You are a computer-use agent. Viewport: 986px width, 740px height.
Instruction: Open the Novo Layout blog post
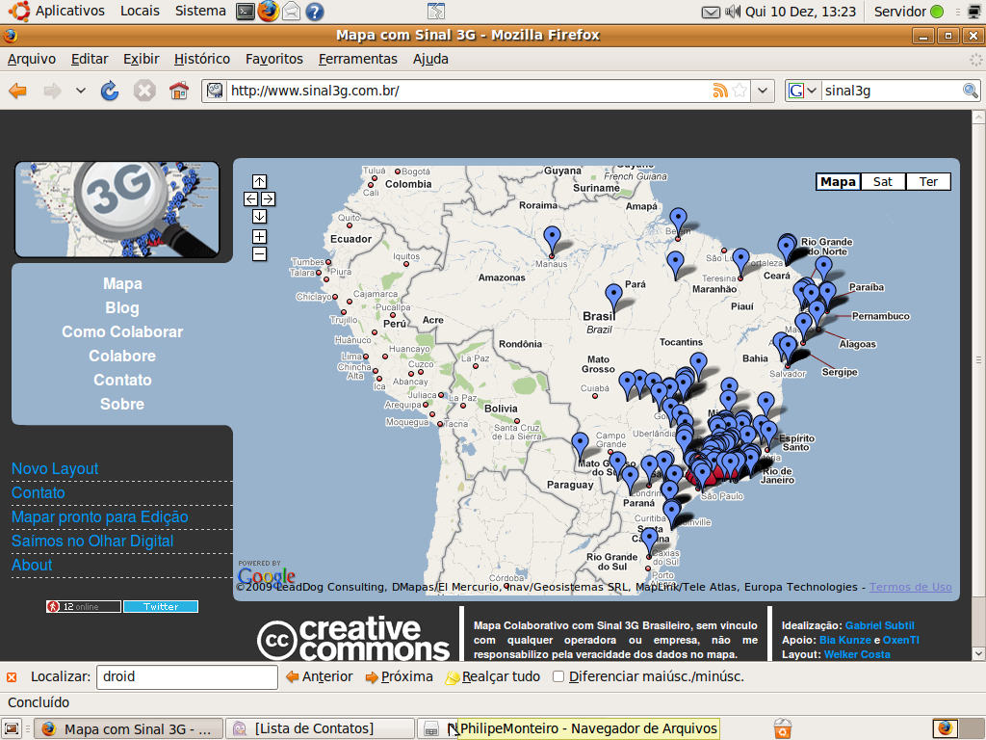pyautogui.click(x=55, y=469)
